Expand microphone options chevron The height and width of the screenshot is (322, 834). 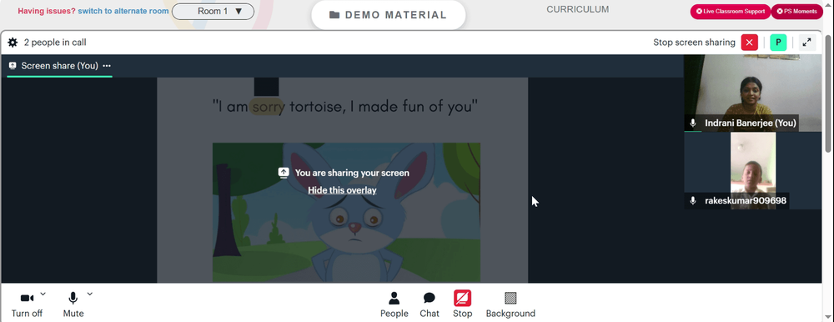[89, 294]
